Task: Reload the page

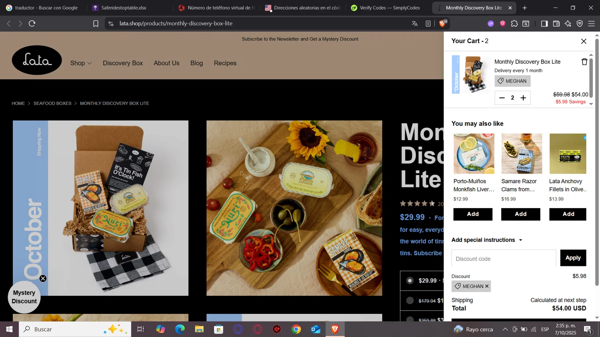Action: click(x=32, y=24)
